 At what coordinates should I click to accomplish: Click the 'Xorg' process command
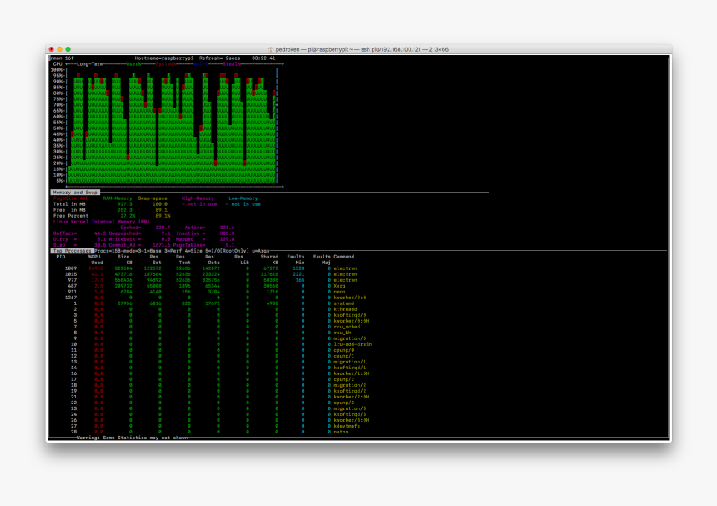tap(340, 286)
